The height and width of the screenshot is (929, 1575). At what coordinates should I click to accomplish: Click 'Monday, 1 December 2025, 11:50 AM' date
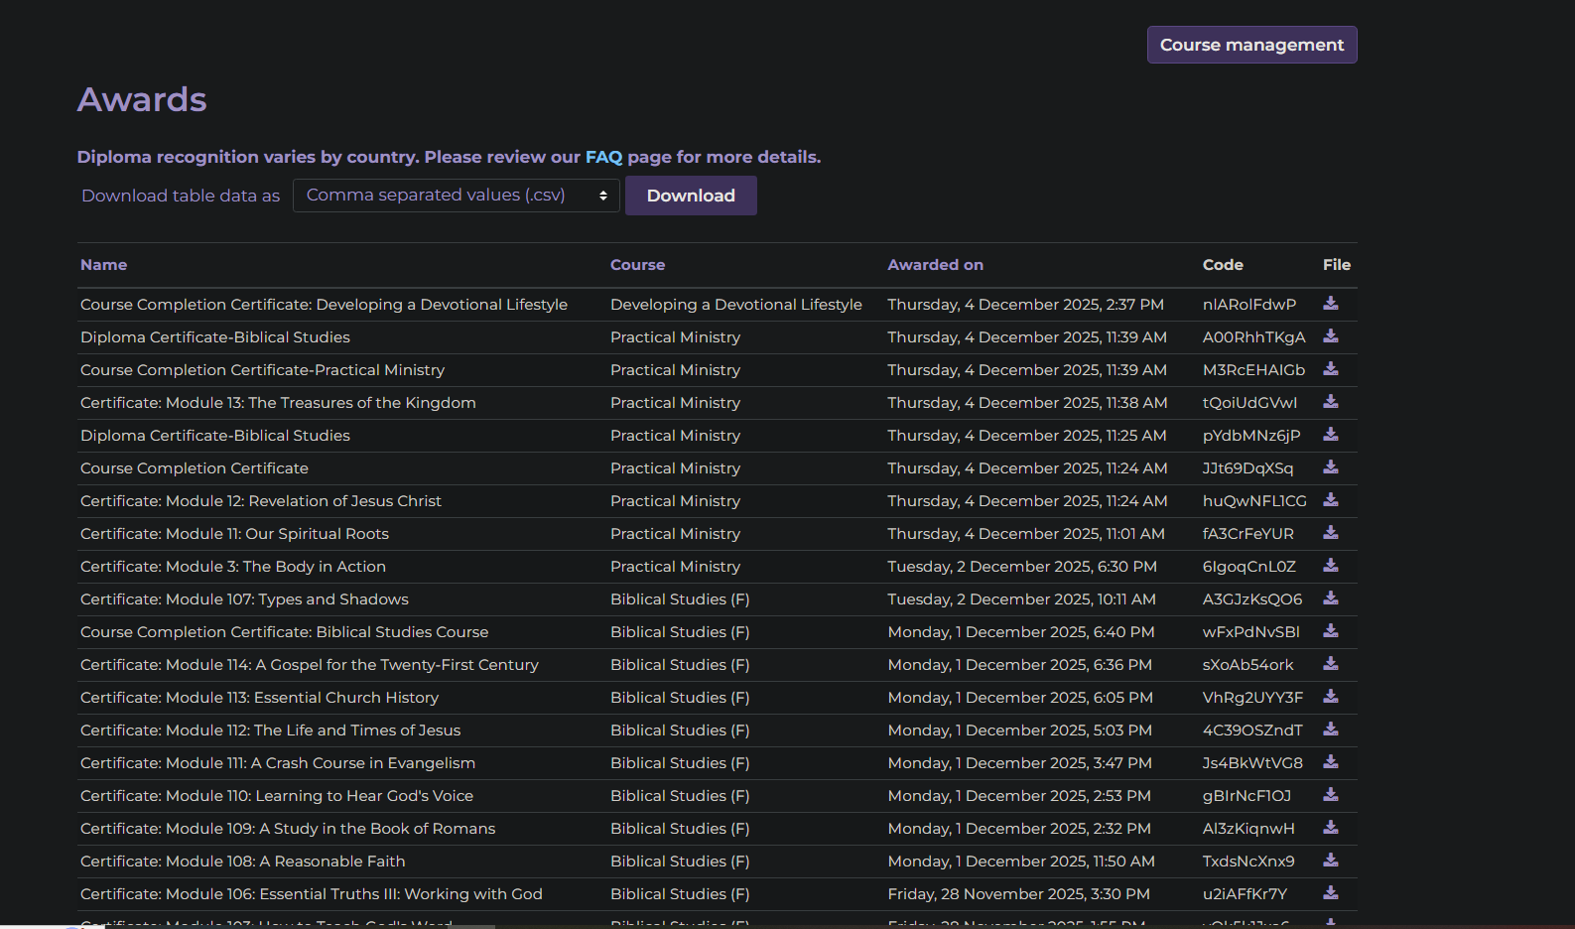pos(1021,862)
